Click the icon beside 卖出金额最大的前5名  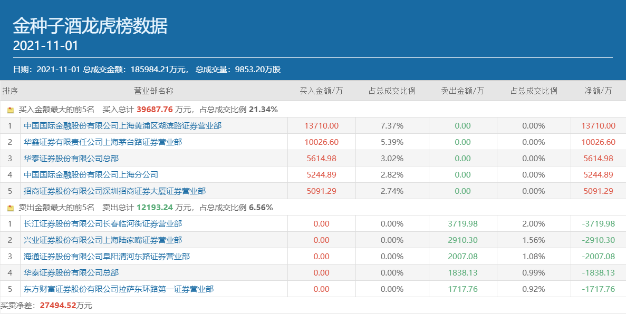[11, 208]
